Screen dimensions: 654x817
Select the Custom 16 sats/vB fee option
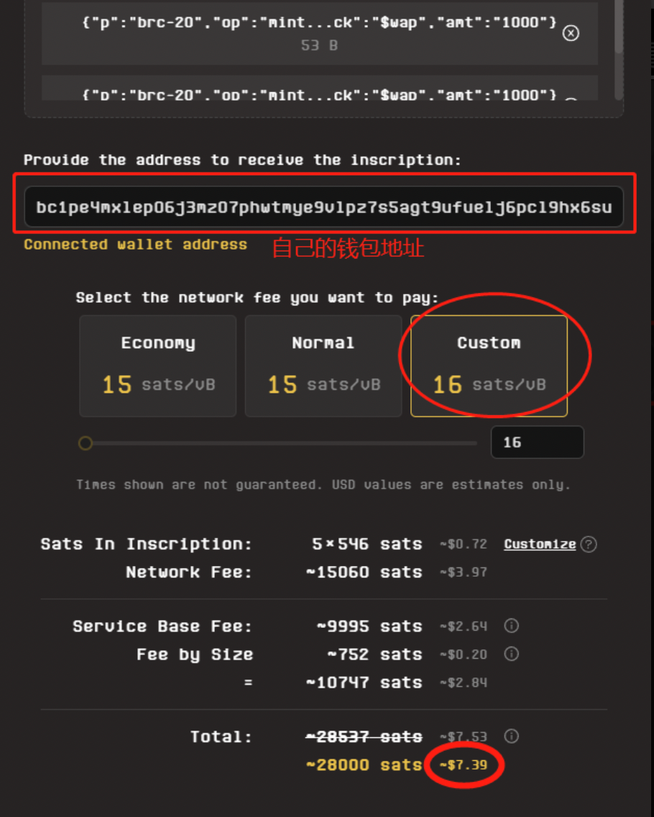(x=489, y=366)
